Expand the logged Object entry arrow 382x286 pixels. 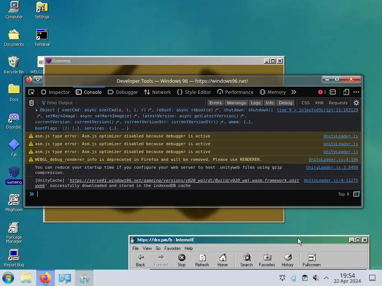coord(37,110)
